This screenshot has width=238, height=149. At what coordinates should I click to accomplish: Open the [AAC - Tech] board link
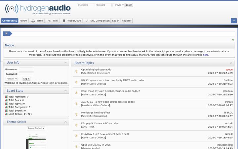88,127
